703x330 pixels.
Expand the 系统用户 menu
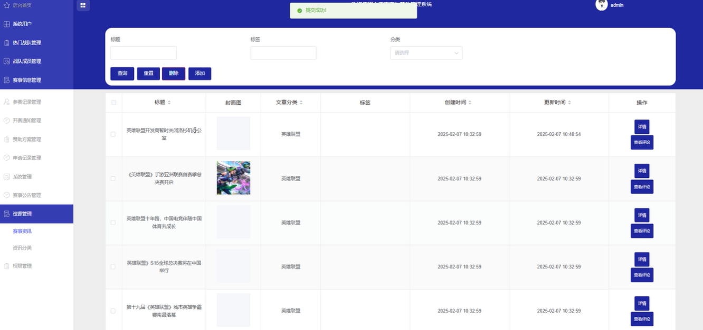36,24
